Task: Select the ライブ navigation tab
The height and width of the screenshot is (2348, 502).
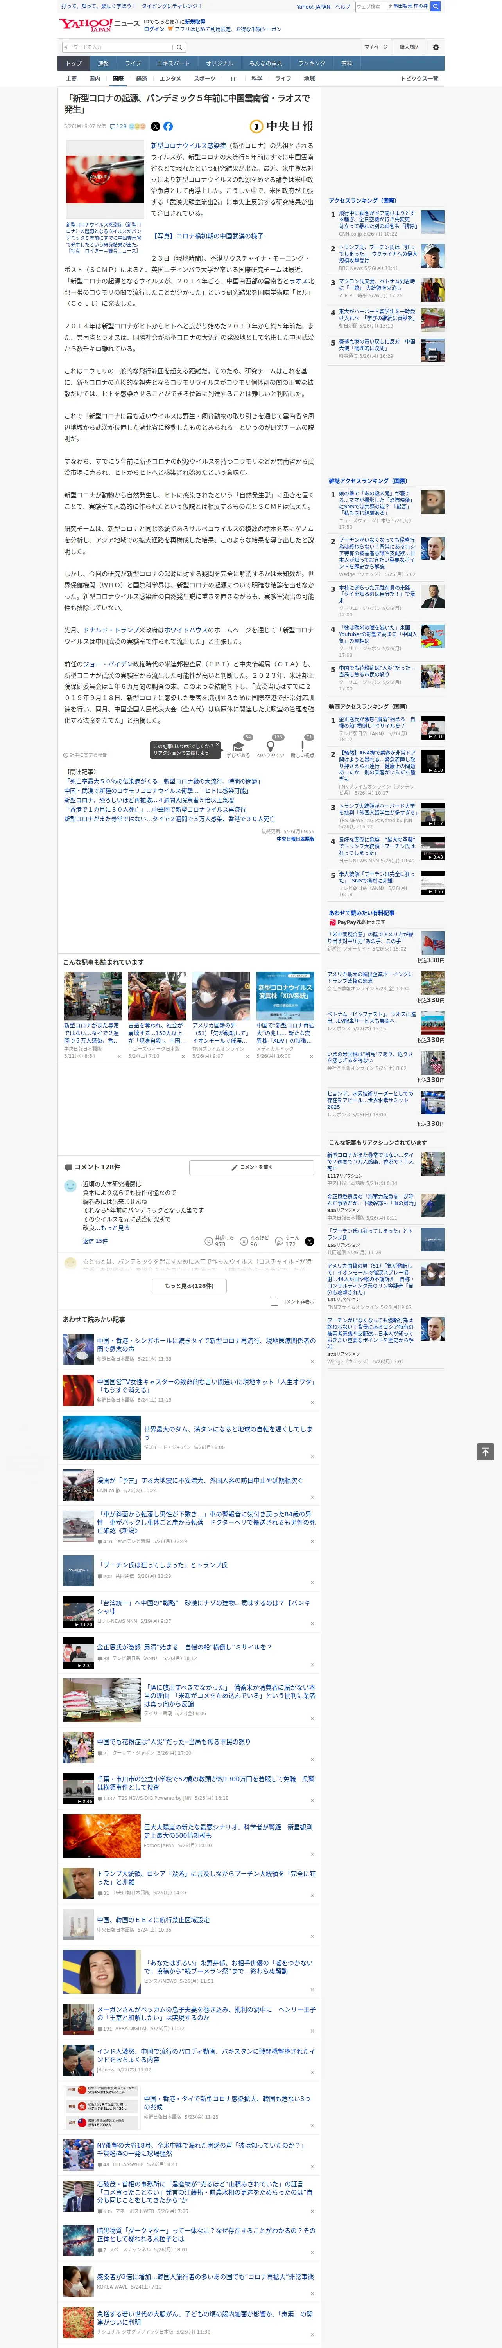Action: (133, 63)
